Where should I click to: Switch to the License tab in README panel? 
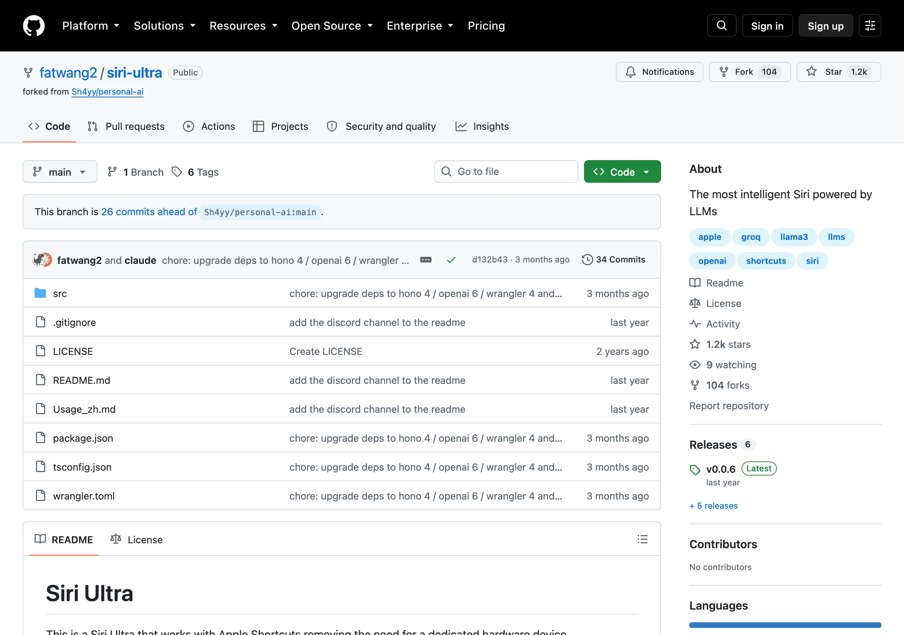pyautogui.click(x=136, y=539)
